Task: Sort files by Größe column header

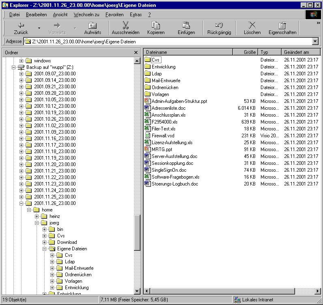Action: tap(245, 52)
